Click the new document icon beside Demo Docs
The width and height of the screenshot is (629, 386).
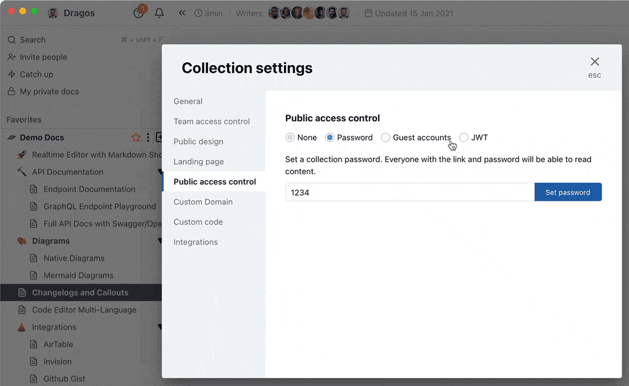point(158,137)
